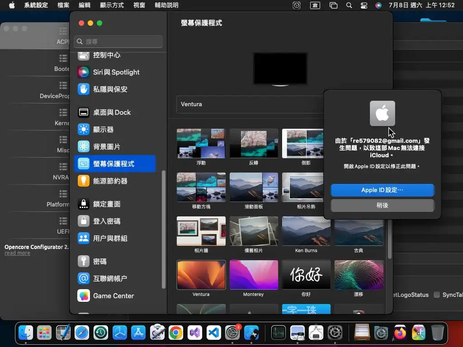The image size is (463, 347).
Task: Open the Trash in Dock
Action: [x=437, y=333]
